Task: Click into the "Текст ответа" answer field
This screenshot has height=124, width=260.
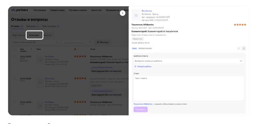Action: point(188,88)
